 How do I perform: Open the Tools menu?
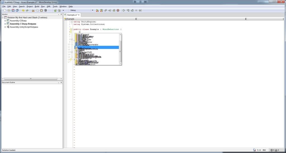[55, 6]
